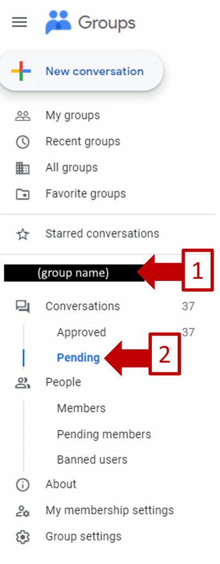This screenshot has height=564, width=220.
Task: Click the Google Groups logo icon
Action: (x=58, y=22)
